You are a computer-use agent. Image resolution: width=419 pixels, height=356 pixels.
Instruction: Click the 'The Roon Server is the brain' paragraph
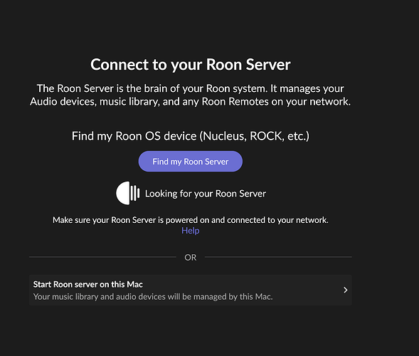190,95
